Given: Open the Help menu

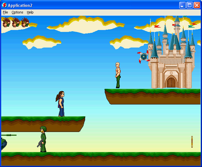Looking at the screenshot, I should click(x=30, y=12).
